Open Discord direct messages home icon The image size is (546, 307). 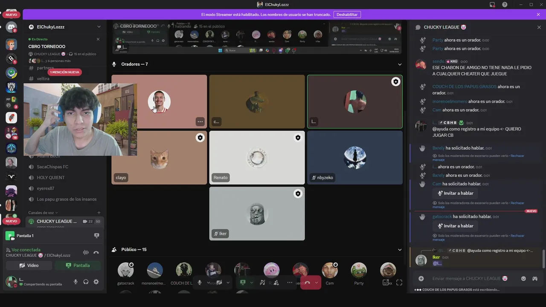[x=11, y=27]
